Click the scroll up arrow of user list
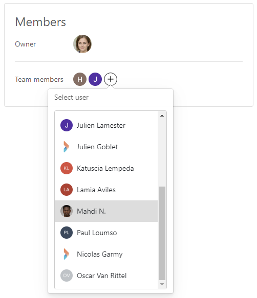The height and width of the screenshot is (298, 257). pos(162,116)
